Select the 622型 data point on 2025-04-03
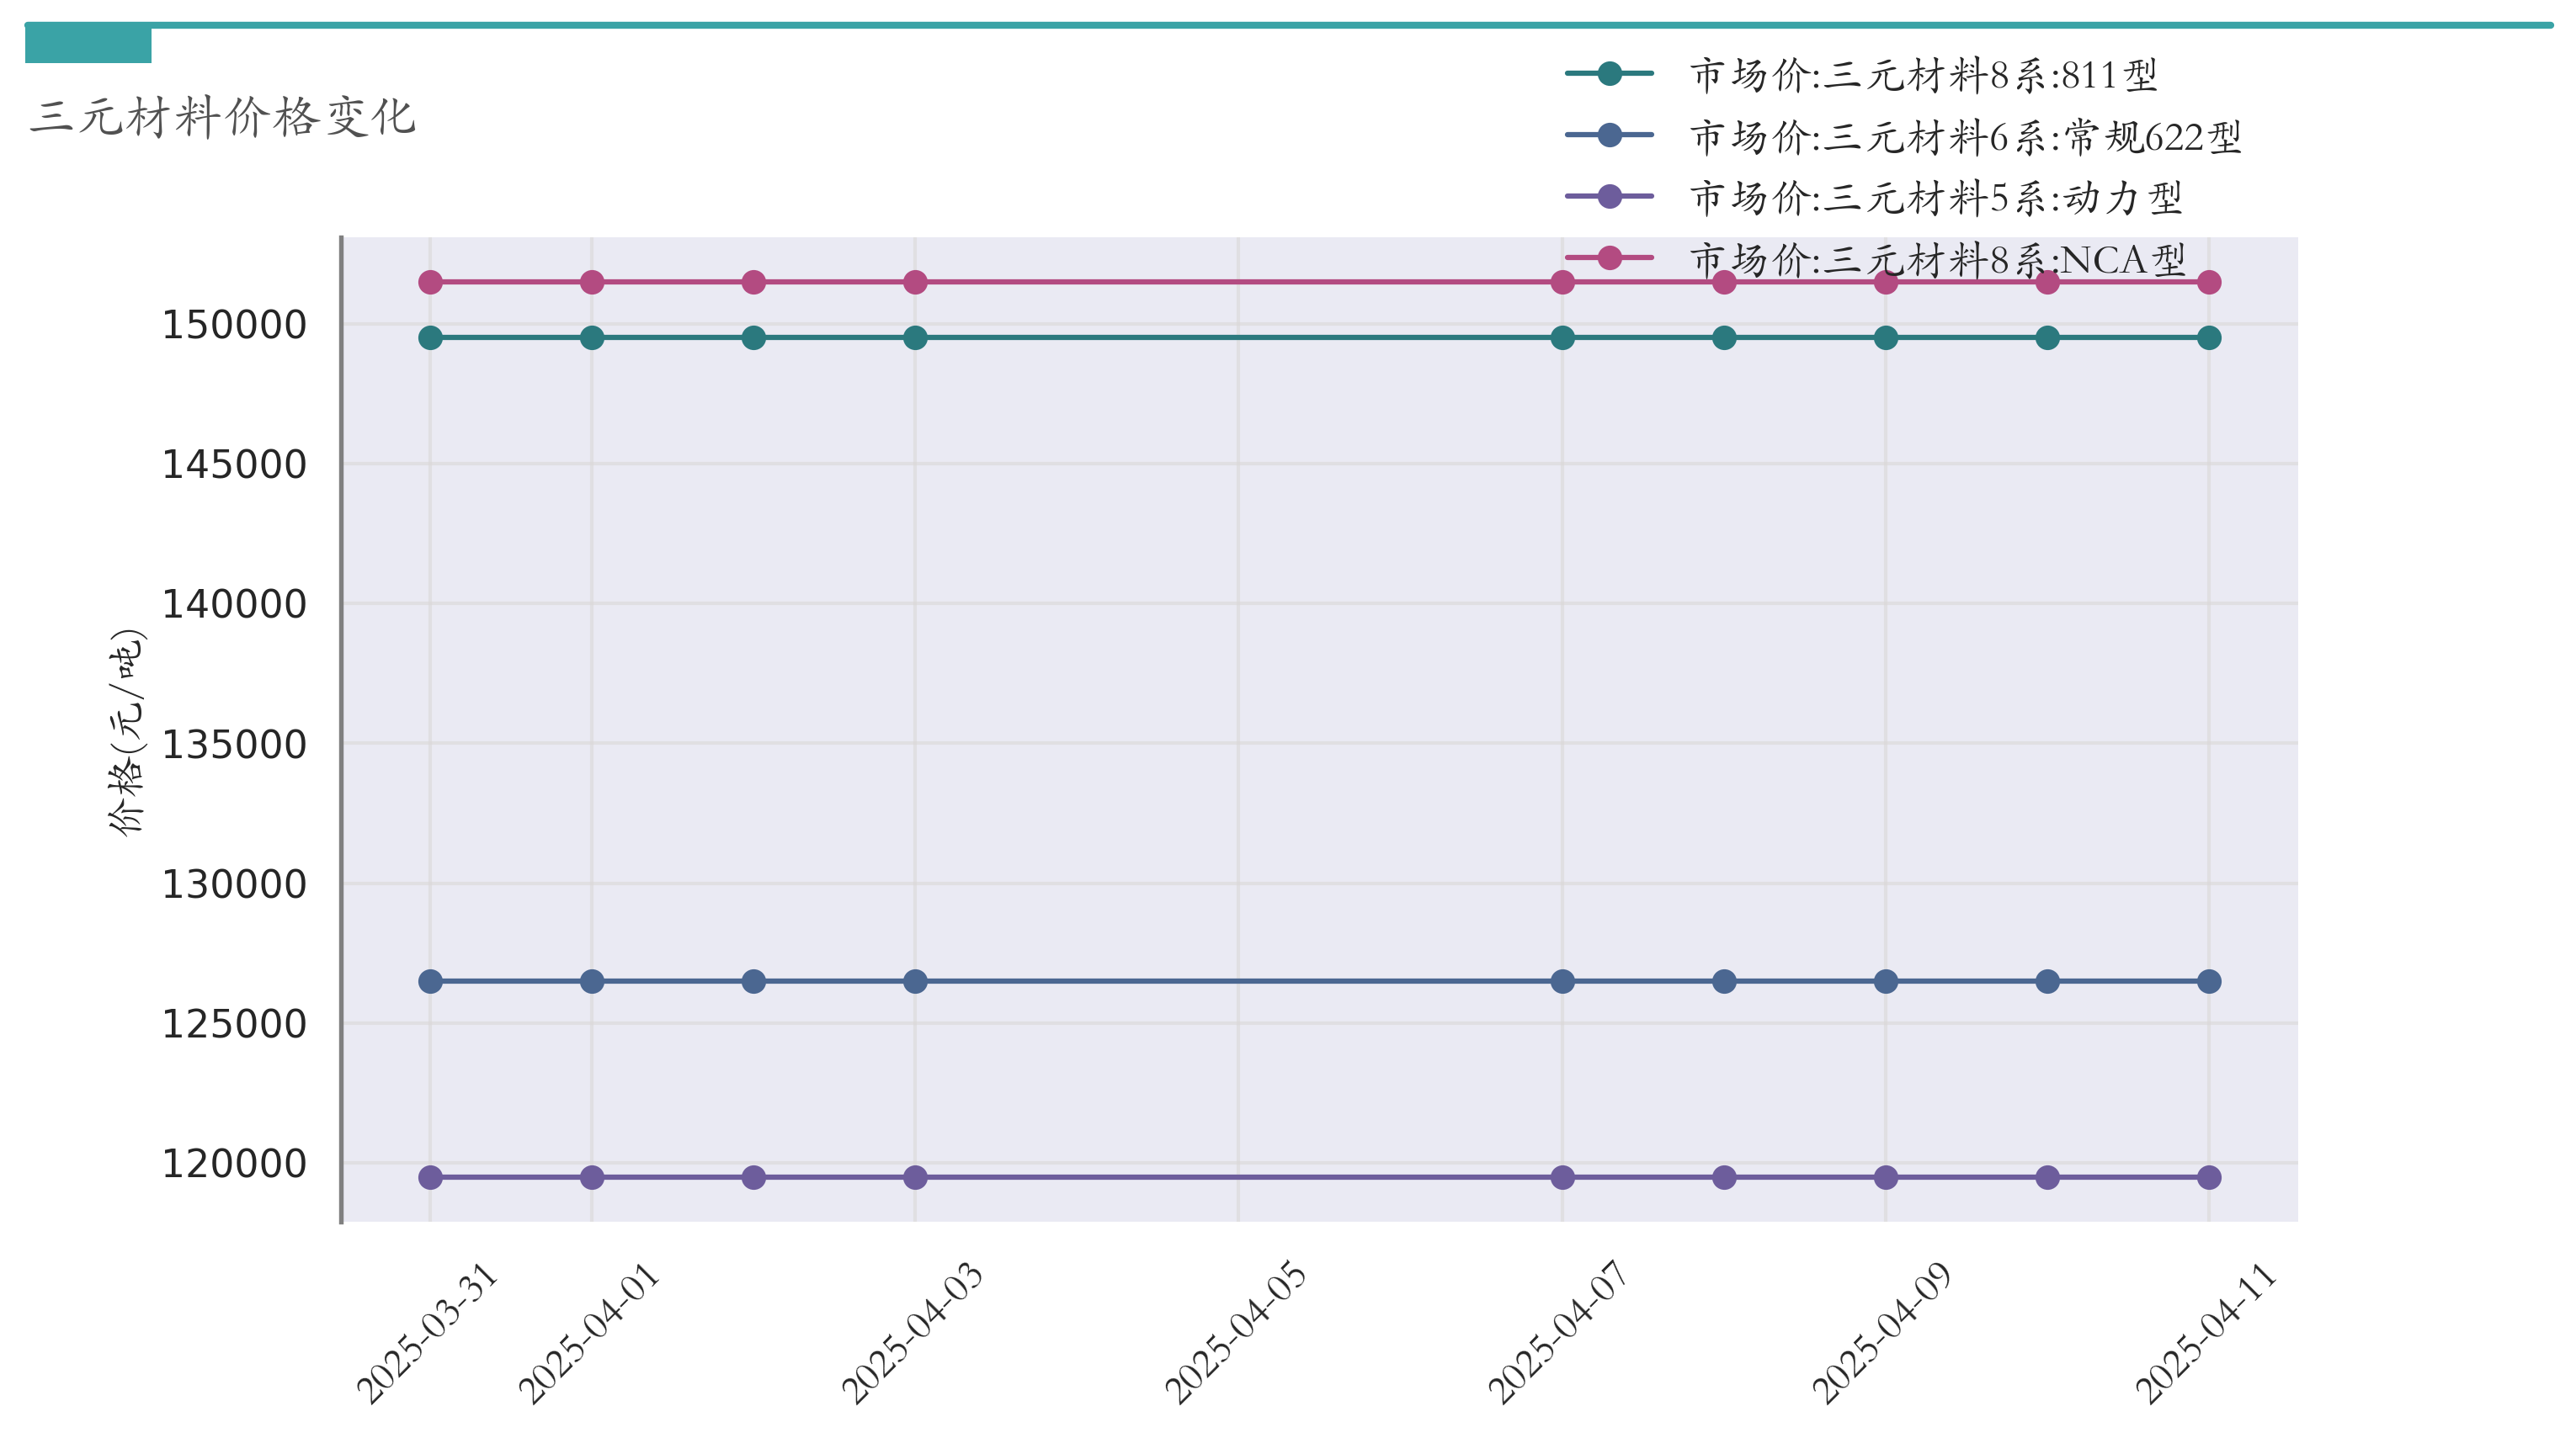This screenshot has width=2576, height=1438. [915, 981]
